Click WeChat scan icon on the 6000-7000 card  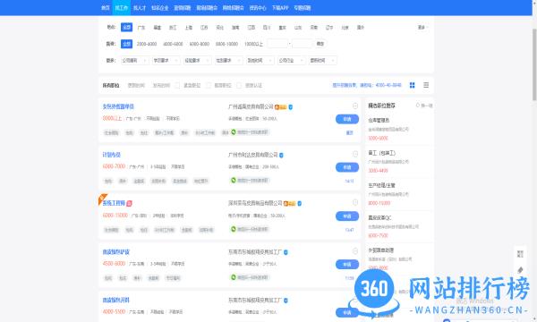click(x=234, y=181)
